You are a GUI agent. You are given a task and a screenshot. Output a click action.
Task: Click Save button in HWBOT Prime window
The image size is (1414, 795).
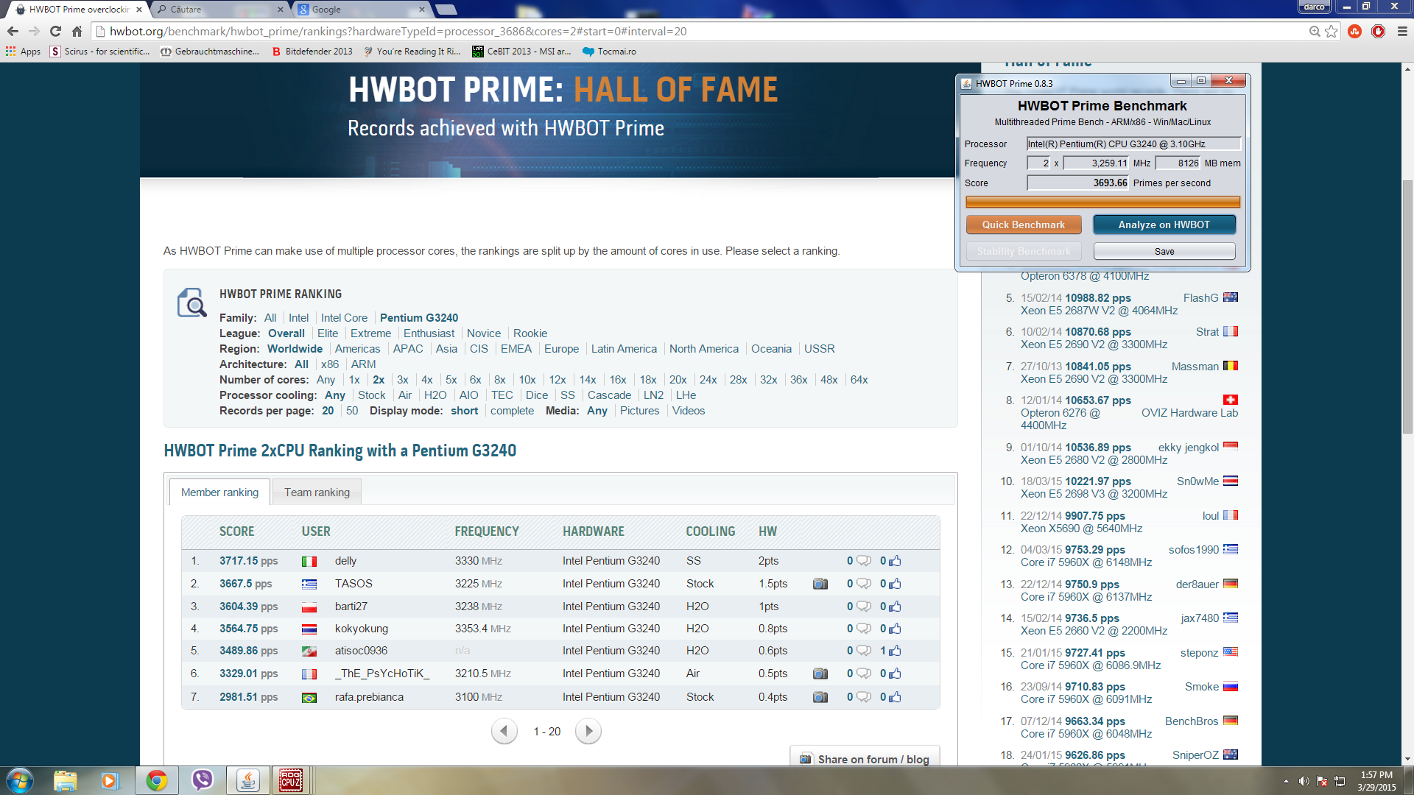[1164, 251]
